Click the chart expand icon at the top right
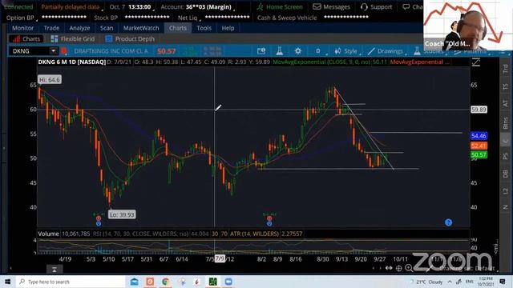Image resolution: width=513 pixels, height=288 pixels. [475, 62]
